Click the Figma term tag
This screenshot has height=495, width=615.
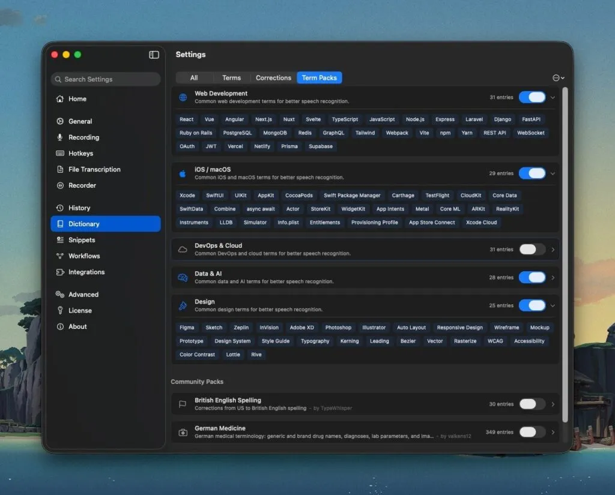[x=187, y=328]
